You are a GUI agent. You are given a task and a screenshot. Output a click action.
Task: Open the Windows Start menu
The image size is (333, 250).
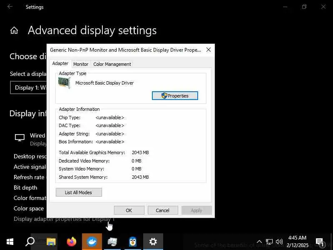(x=10, y=242)
